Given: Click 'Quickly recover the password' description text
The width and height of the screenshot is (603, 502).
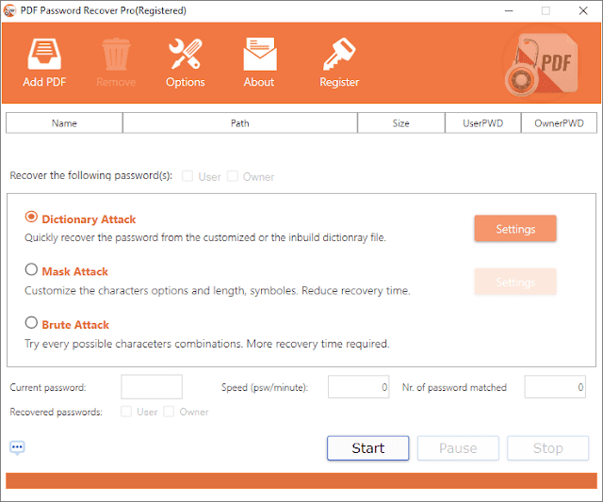Looking at the screenshot, I should tap(205, 237).
